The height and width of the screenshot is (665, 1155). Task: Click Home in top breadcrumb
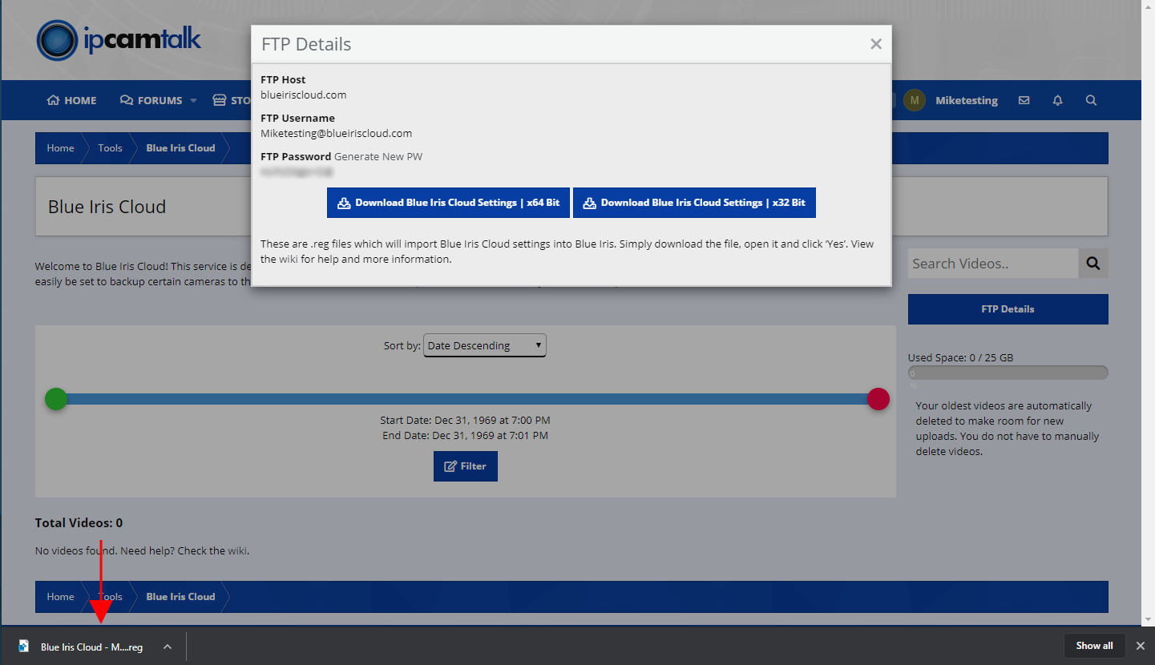(x=60, y=148)
